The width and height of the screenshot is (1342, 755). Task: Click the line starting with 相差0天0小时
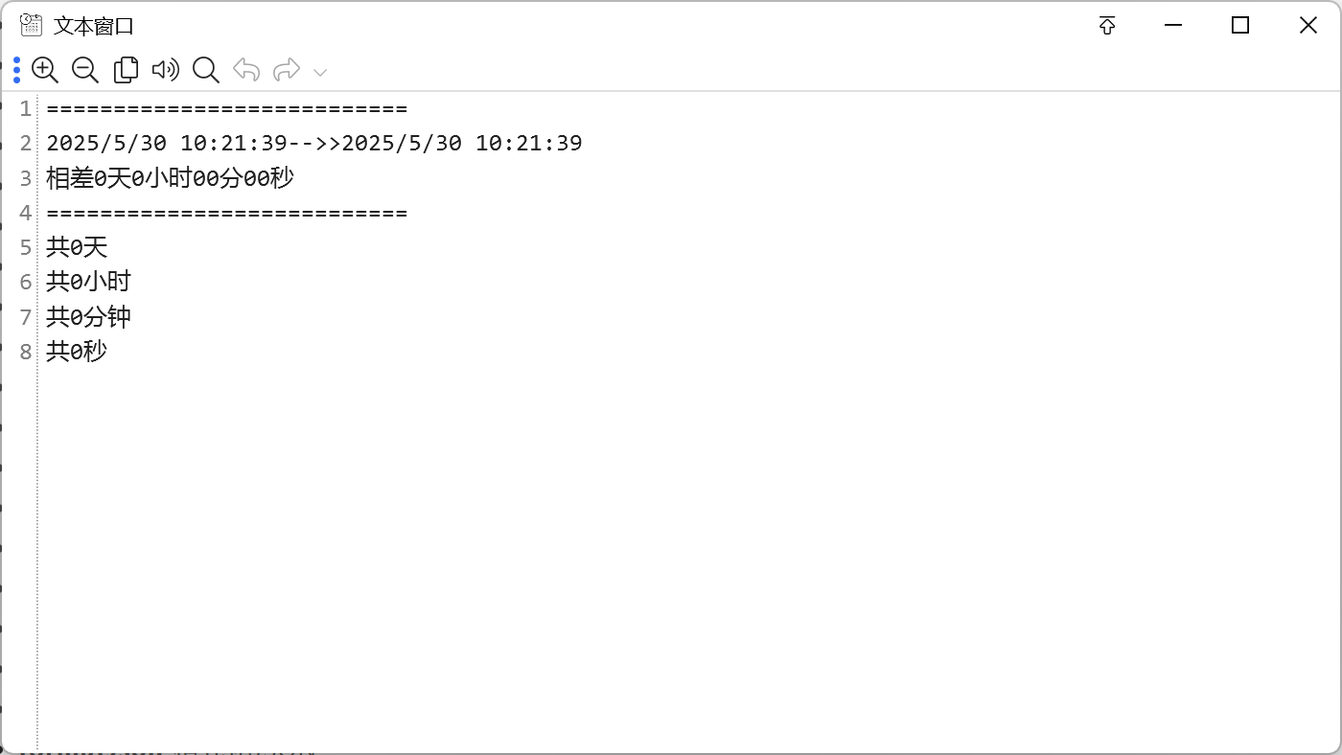(170, 178)
